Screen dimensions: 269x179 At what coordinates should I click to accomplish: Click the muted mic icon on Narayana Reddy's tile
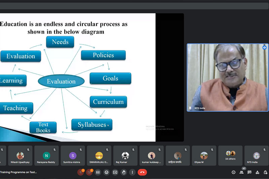(54, 150)
